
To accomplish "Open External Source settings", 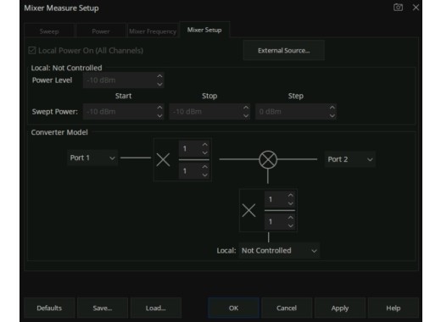I will pos(283,51).
